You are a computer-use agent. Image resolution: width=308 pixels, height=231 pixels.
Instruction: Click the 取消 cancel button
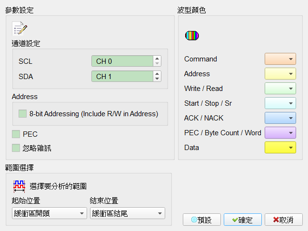point(283,220)
